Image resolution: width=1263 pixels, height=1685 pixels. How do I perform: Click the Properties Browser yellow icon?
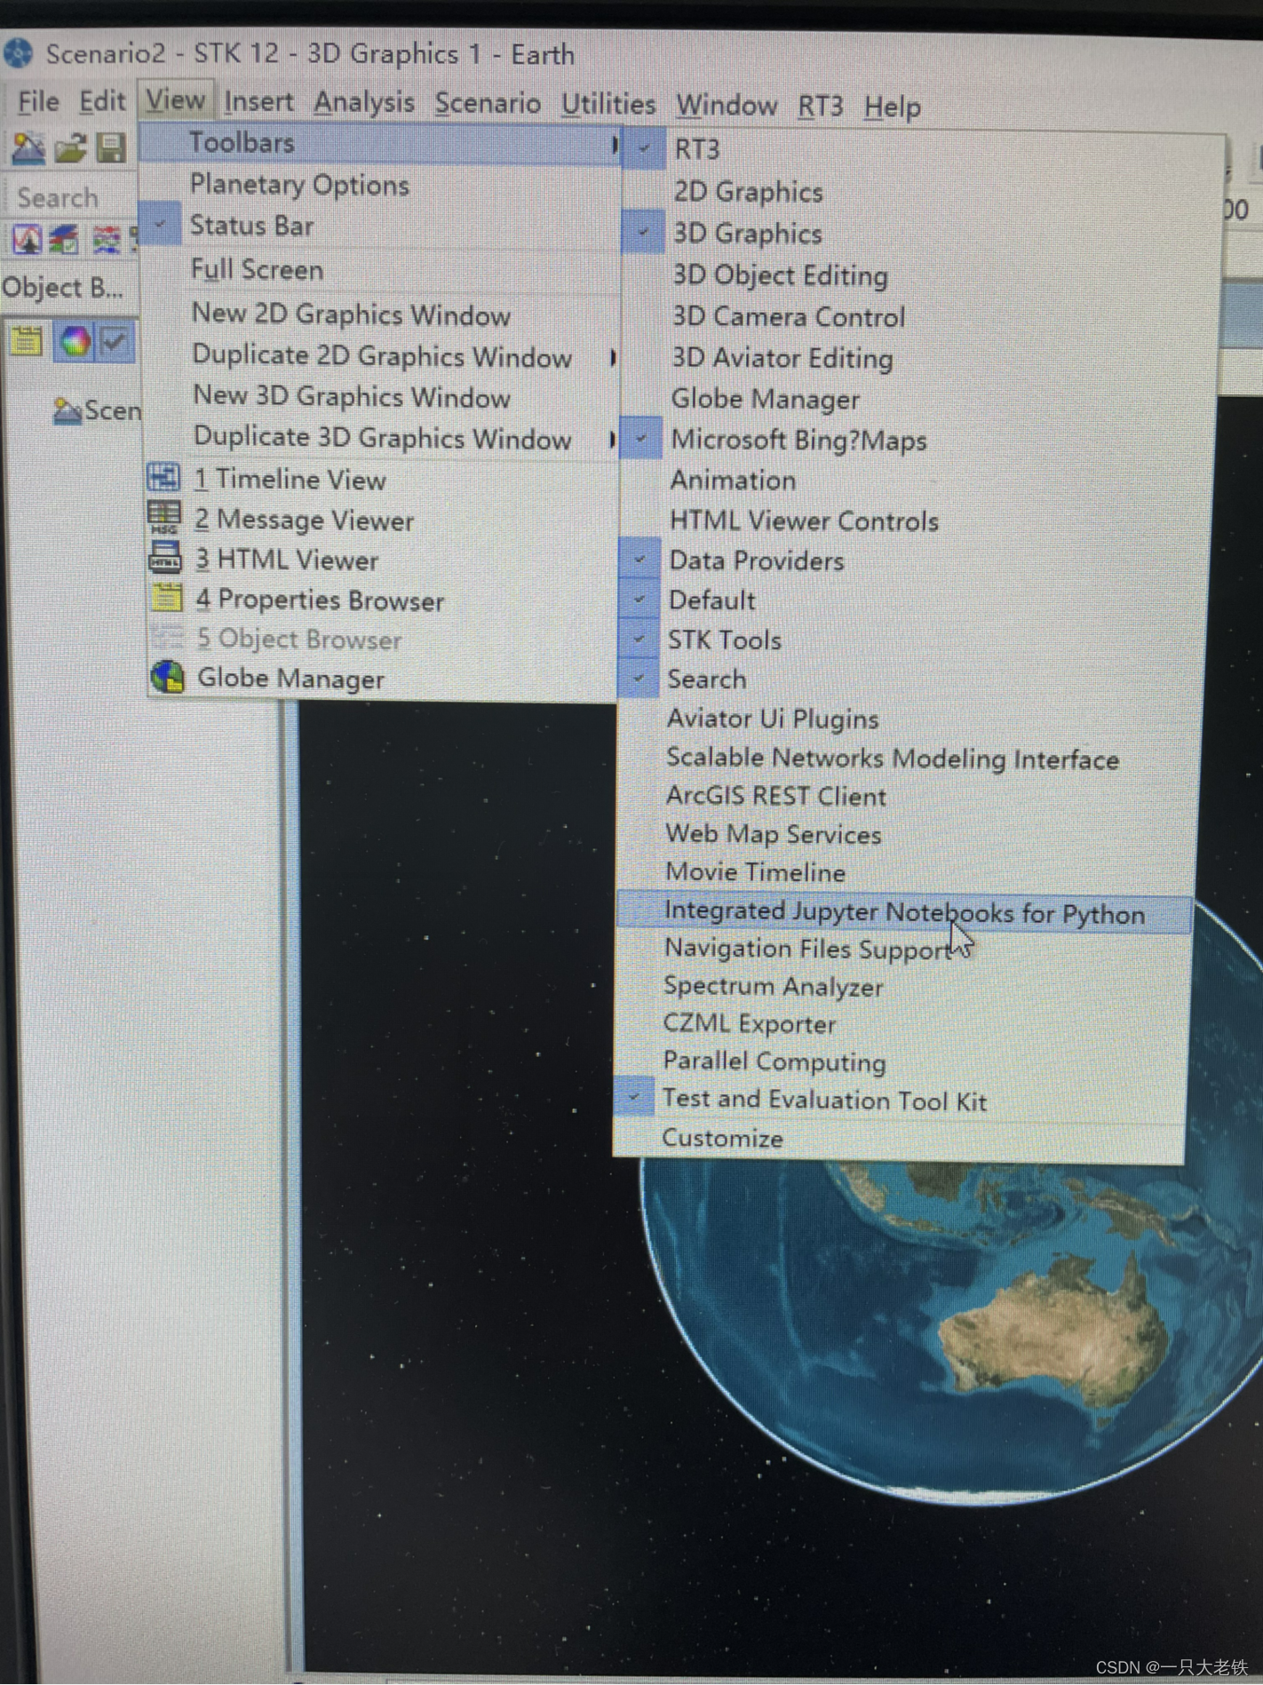coord(166,598)
